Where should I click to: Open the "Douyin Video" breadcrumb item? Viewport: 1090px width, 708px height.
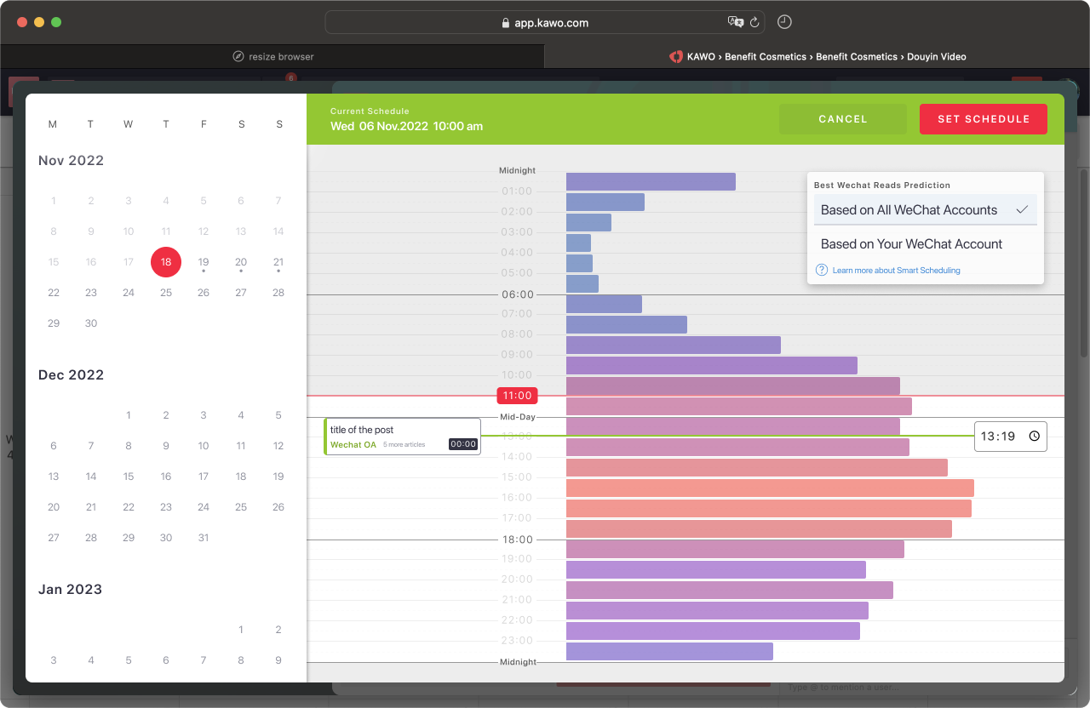pyautogui.click(x=937, y=56)
